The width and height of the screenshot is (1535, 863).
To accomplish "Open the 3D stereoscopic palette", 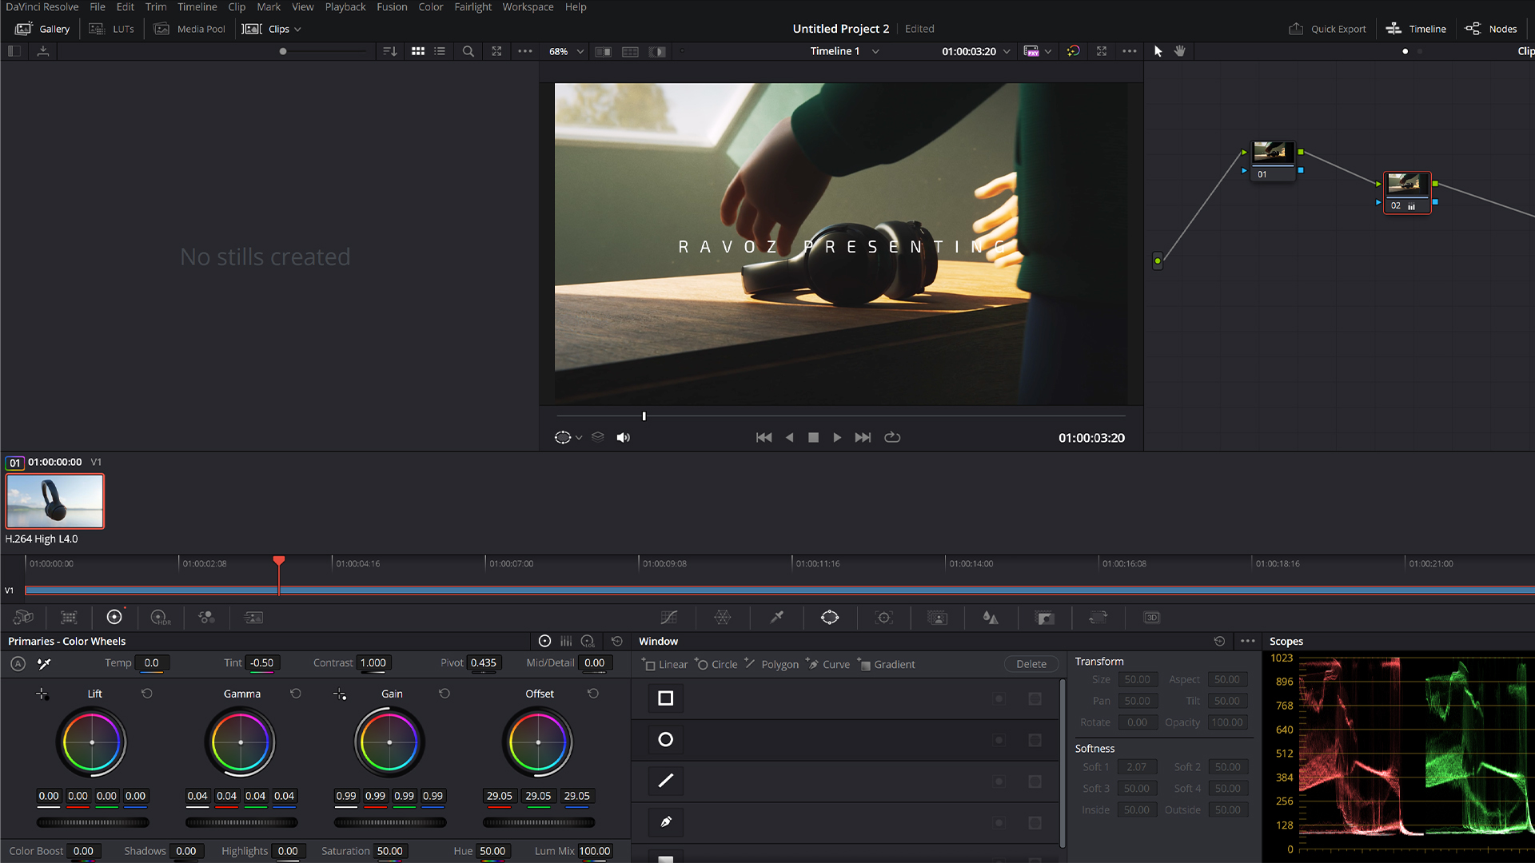I will (x=1152, y=617).
